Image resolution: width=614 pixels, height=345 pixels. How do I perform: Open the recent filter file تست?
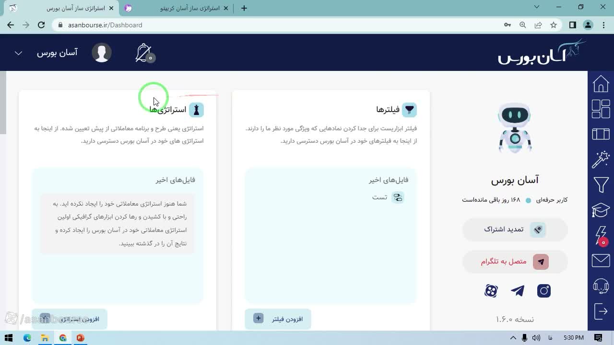[x=388, y=197]
